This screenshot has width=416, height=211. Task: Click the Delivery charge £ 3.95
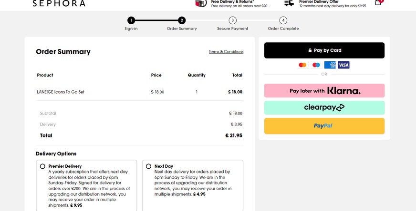pyautogui.click(x=237, y=125)
